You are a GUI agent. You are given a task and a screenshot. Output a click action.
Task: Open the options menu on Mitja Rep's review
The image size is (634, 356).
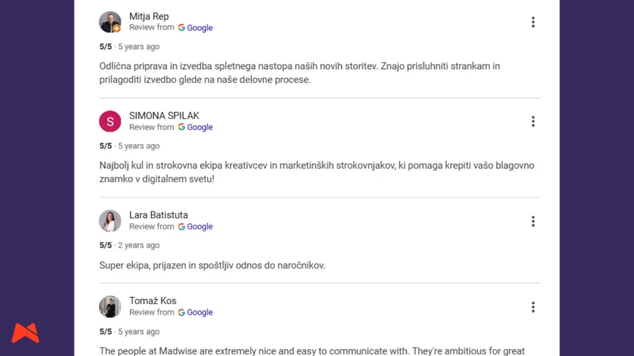pyautogui.click(x=533, y=22)
